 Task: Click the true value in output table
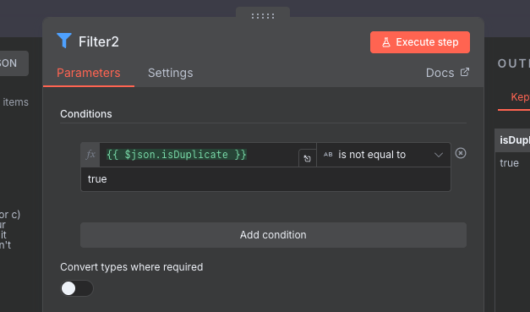click(509, 163)
